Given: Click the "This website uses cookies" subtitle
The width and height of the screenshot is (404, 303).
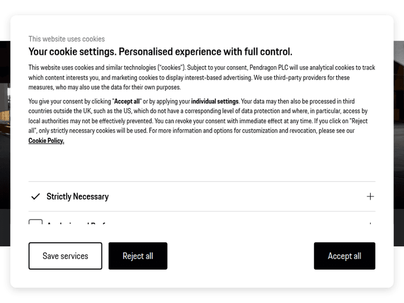Looking at the screenshot, I should coord(67,39).
